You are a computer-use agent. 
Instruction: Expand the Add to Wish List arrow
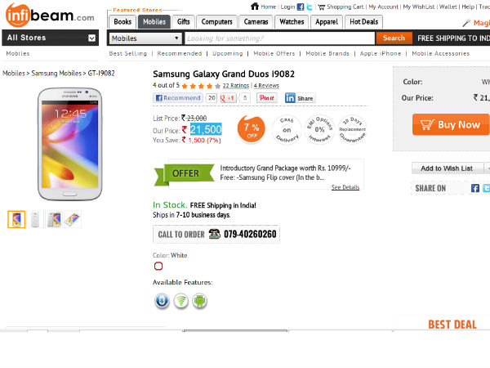[x=487, y=168]
